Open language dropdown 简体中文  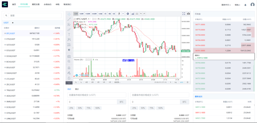(x=226, y=5)
